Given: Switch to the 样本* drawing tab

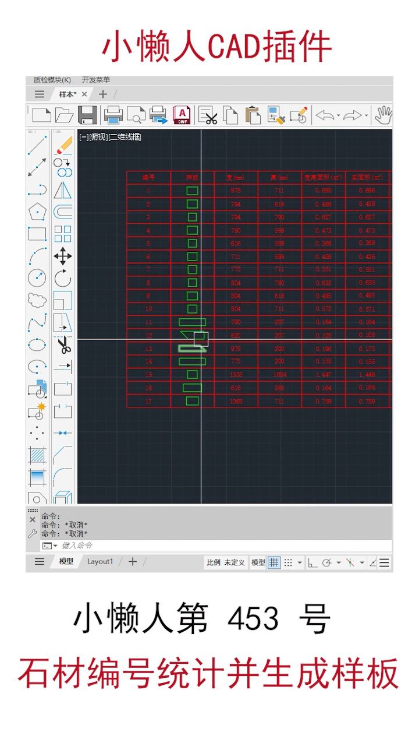Looking at the screenshot, I should [x=68, y=94].
